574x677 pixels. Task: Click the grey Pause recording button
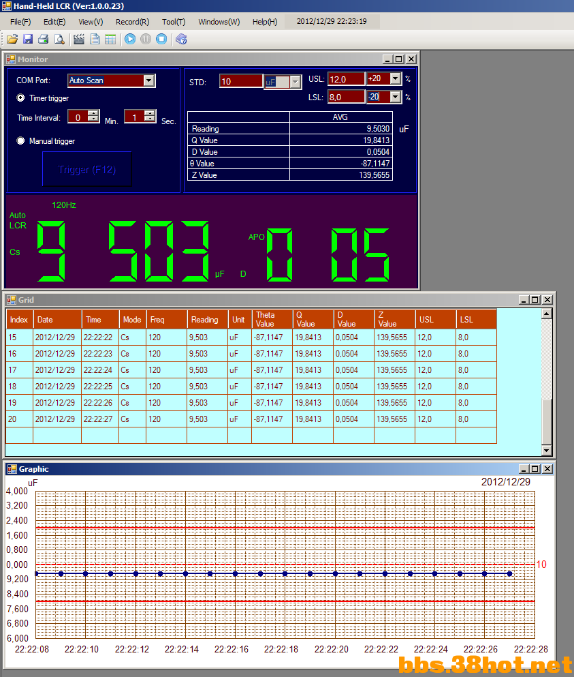point(146,40)
